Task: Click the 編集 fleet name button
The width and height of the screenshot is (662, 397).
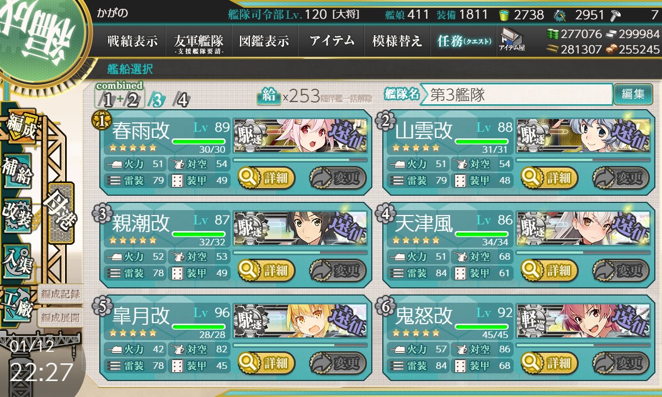Action: click(633, 94)
